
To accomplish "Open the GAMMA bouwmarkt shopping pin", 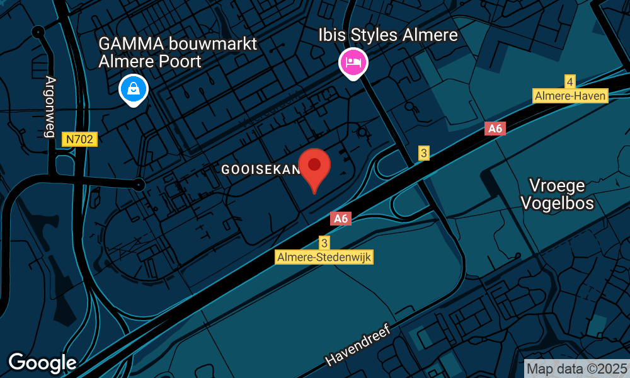I will coord(134,90).
